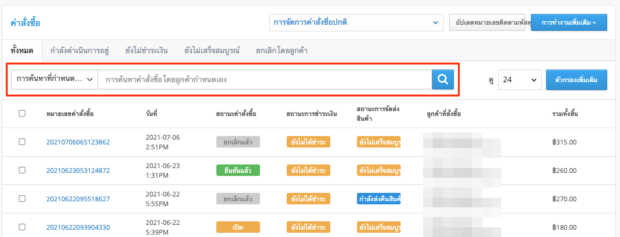
Task: Click the ตัวกรองเพิ่มเติม button
Action: 576,80
